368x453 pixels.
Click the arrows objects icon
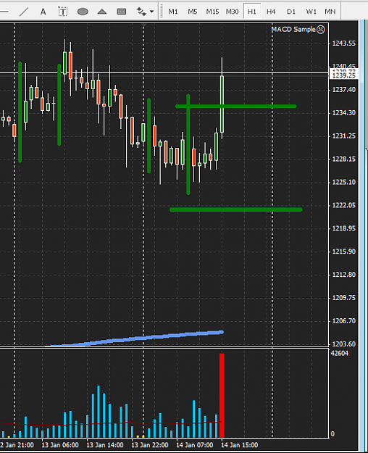(141, 12)
